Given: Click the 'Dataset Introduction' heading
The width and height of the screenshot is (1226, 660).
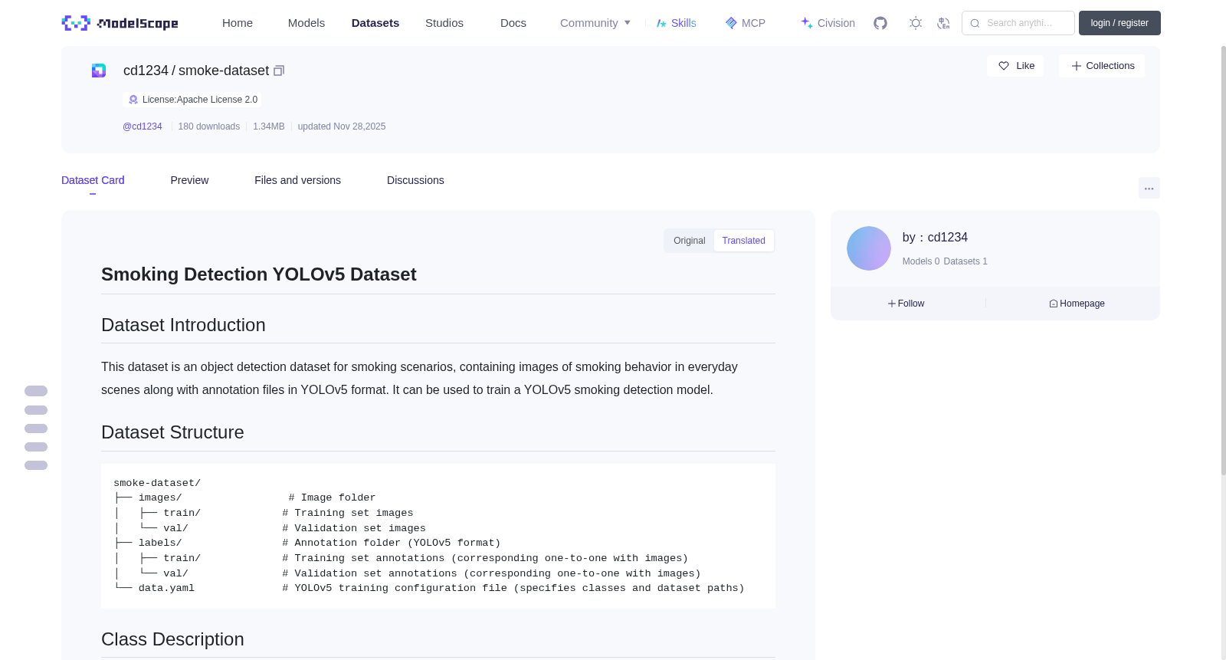Looking at the screenshot, I should pyautogui.click(x=183, y=325).
